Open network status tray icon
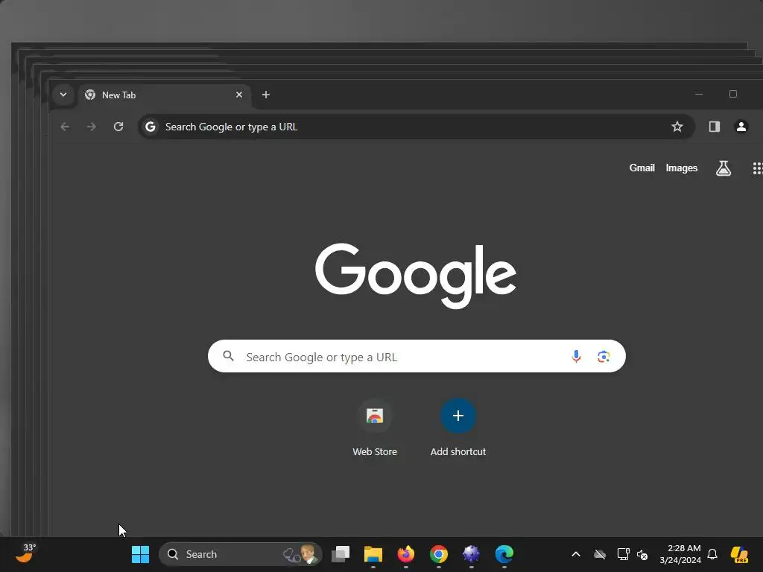Image resolution: width=763 pixels, height=572 pixels. [x=624, y=554]
